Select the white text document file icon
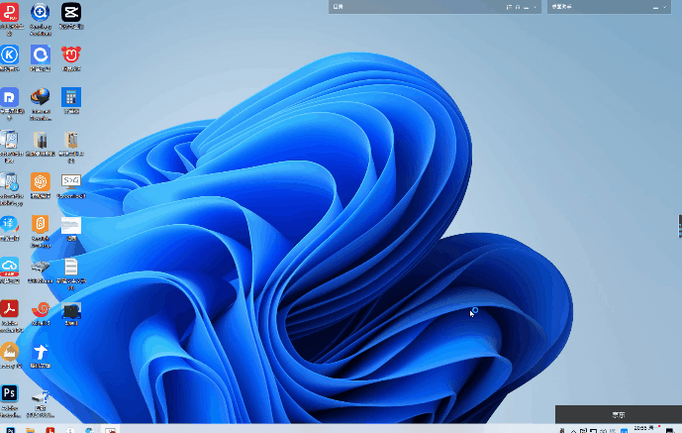Viewport: 682px width, 433px height. [x=70, y=267]
